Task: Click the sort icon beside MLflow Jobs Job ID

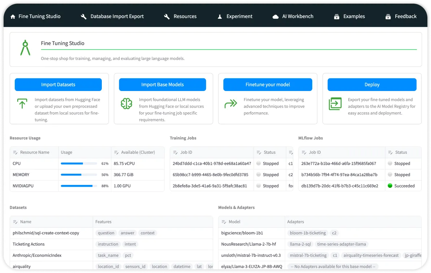Action: click(x=304, y=152)
